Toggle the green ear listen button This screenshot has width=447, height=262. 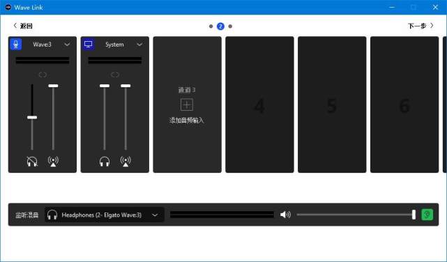(x=427, y=215)
